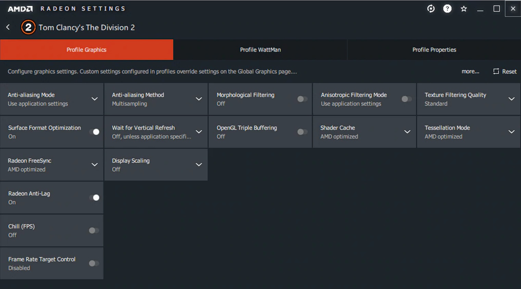Expand Display Scaling dropdown

pyautogui.click(x=199, y=165)
